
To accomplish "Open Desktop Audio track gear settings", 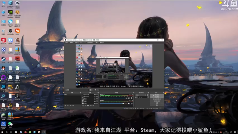I will pos(131,104).
